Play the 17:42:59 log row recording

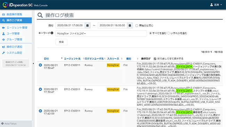[40, 111]
